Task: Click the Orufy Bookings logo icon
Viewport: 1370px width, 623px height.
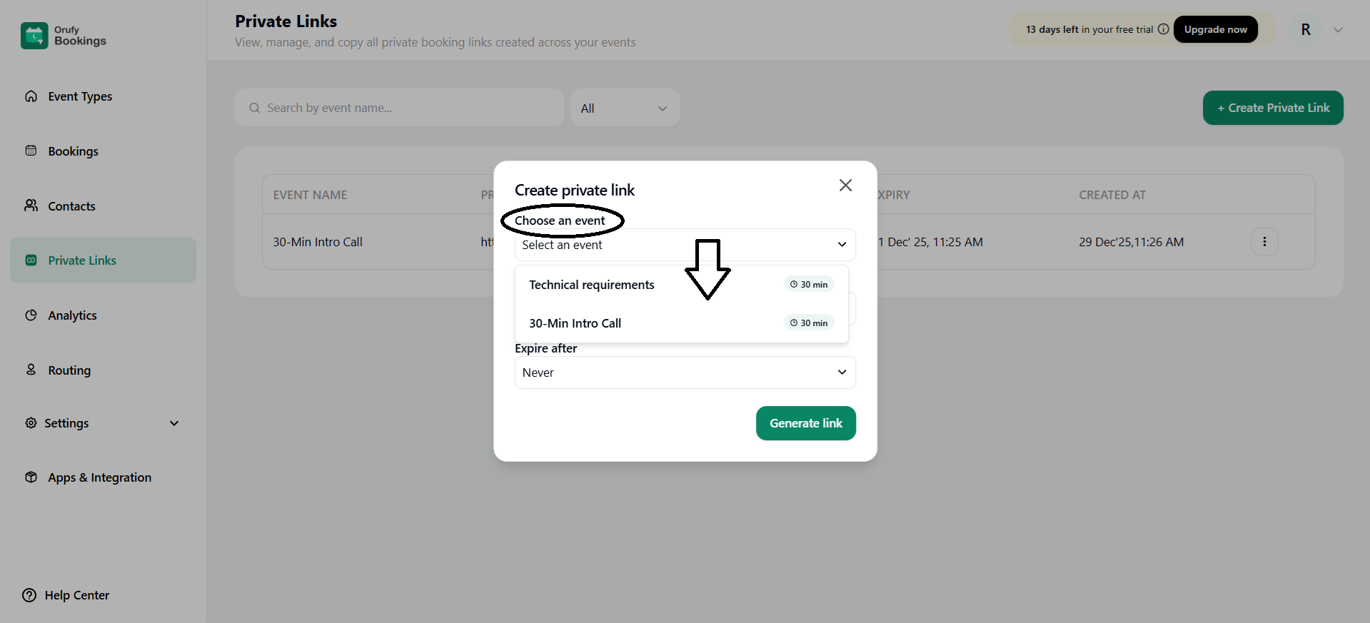Action: click(34, 36)
